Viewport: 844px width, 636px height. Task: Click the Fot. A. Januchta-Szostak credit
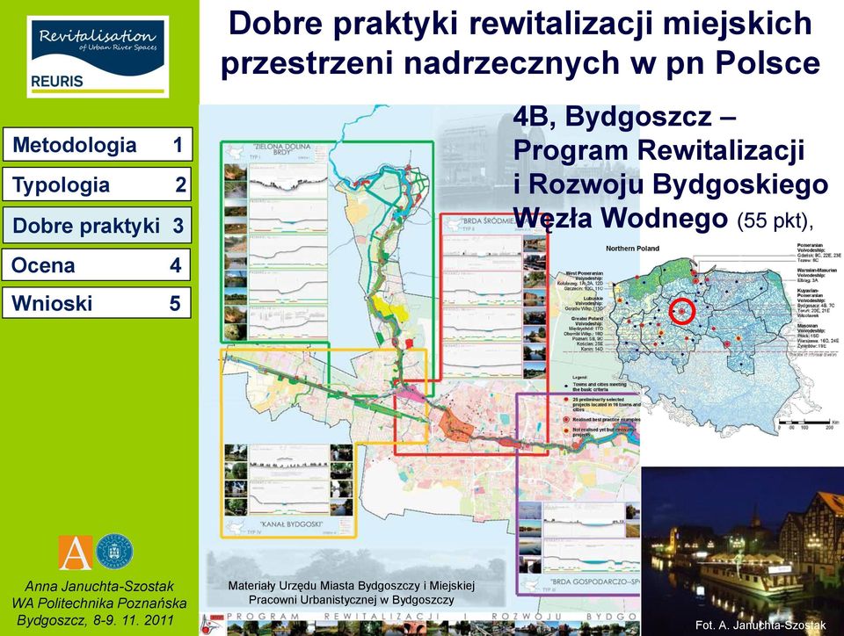point(760,625)
